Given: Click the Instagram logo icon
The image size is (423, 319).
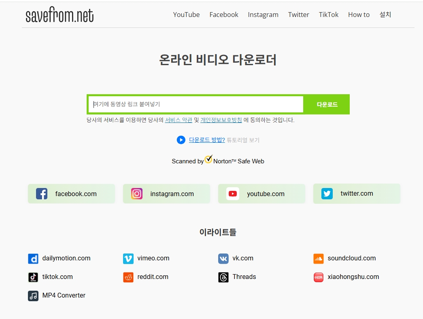Looking at the screenshot, I should click(137, 194).
